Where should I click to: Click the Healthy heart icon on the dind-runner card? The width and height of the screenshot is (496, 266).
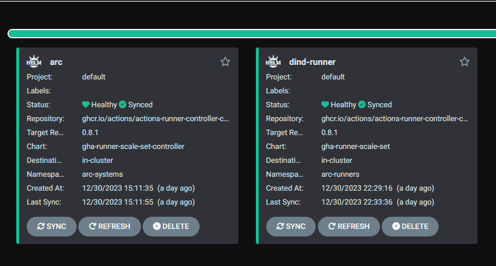(x=325, y=104)
